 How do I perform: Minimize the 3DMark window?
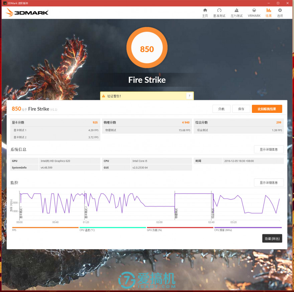click(x=269, y=3)
